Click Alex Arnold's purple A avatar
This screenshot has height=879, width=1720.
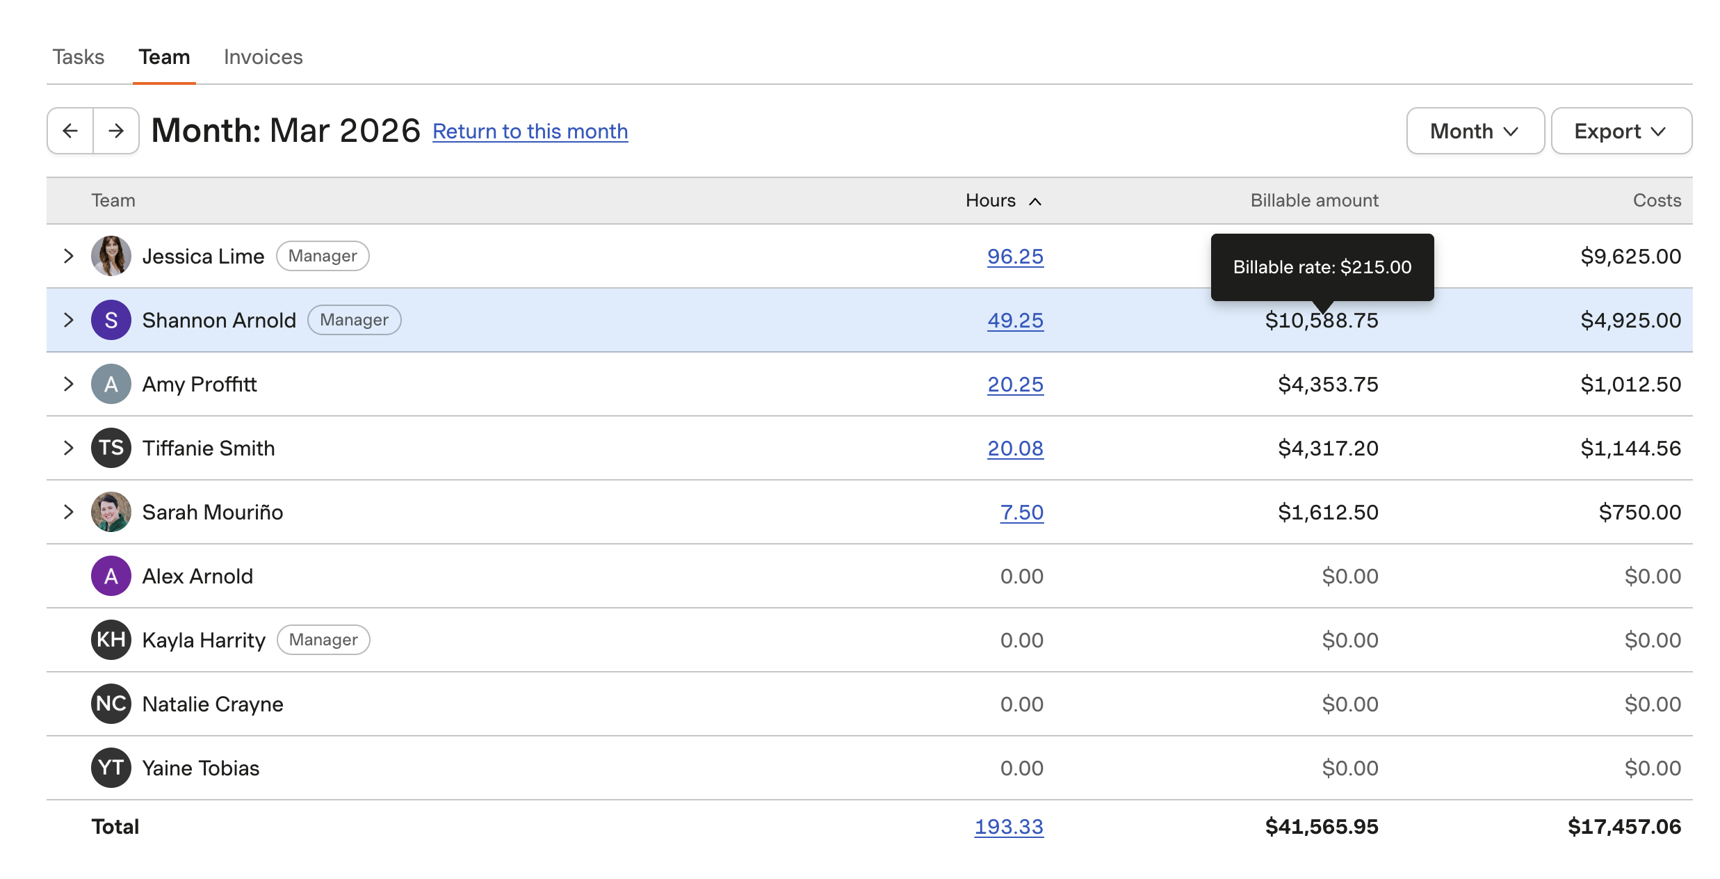click(111, 576)
